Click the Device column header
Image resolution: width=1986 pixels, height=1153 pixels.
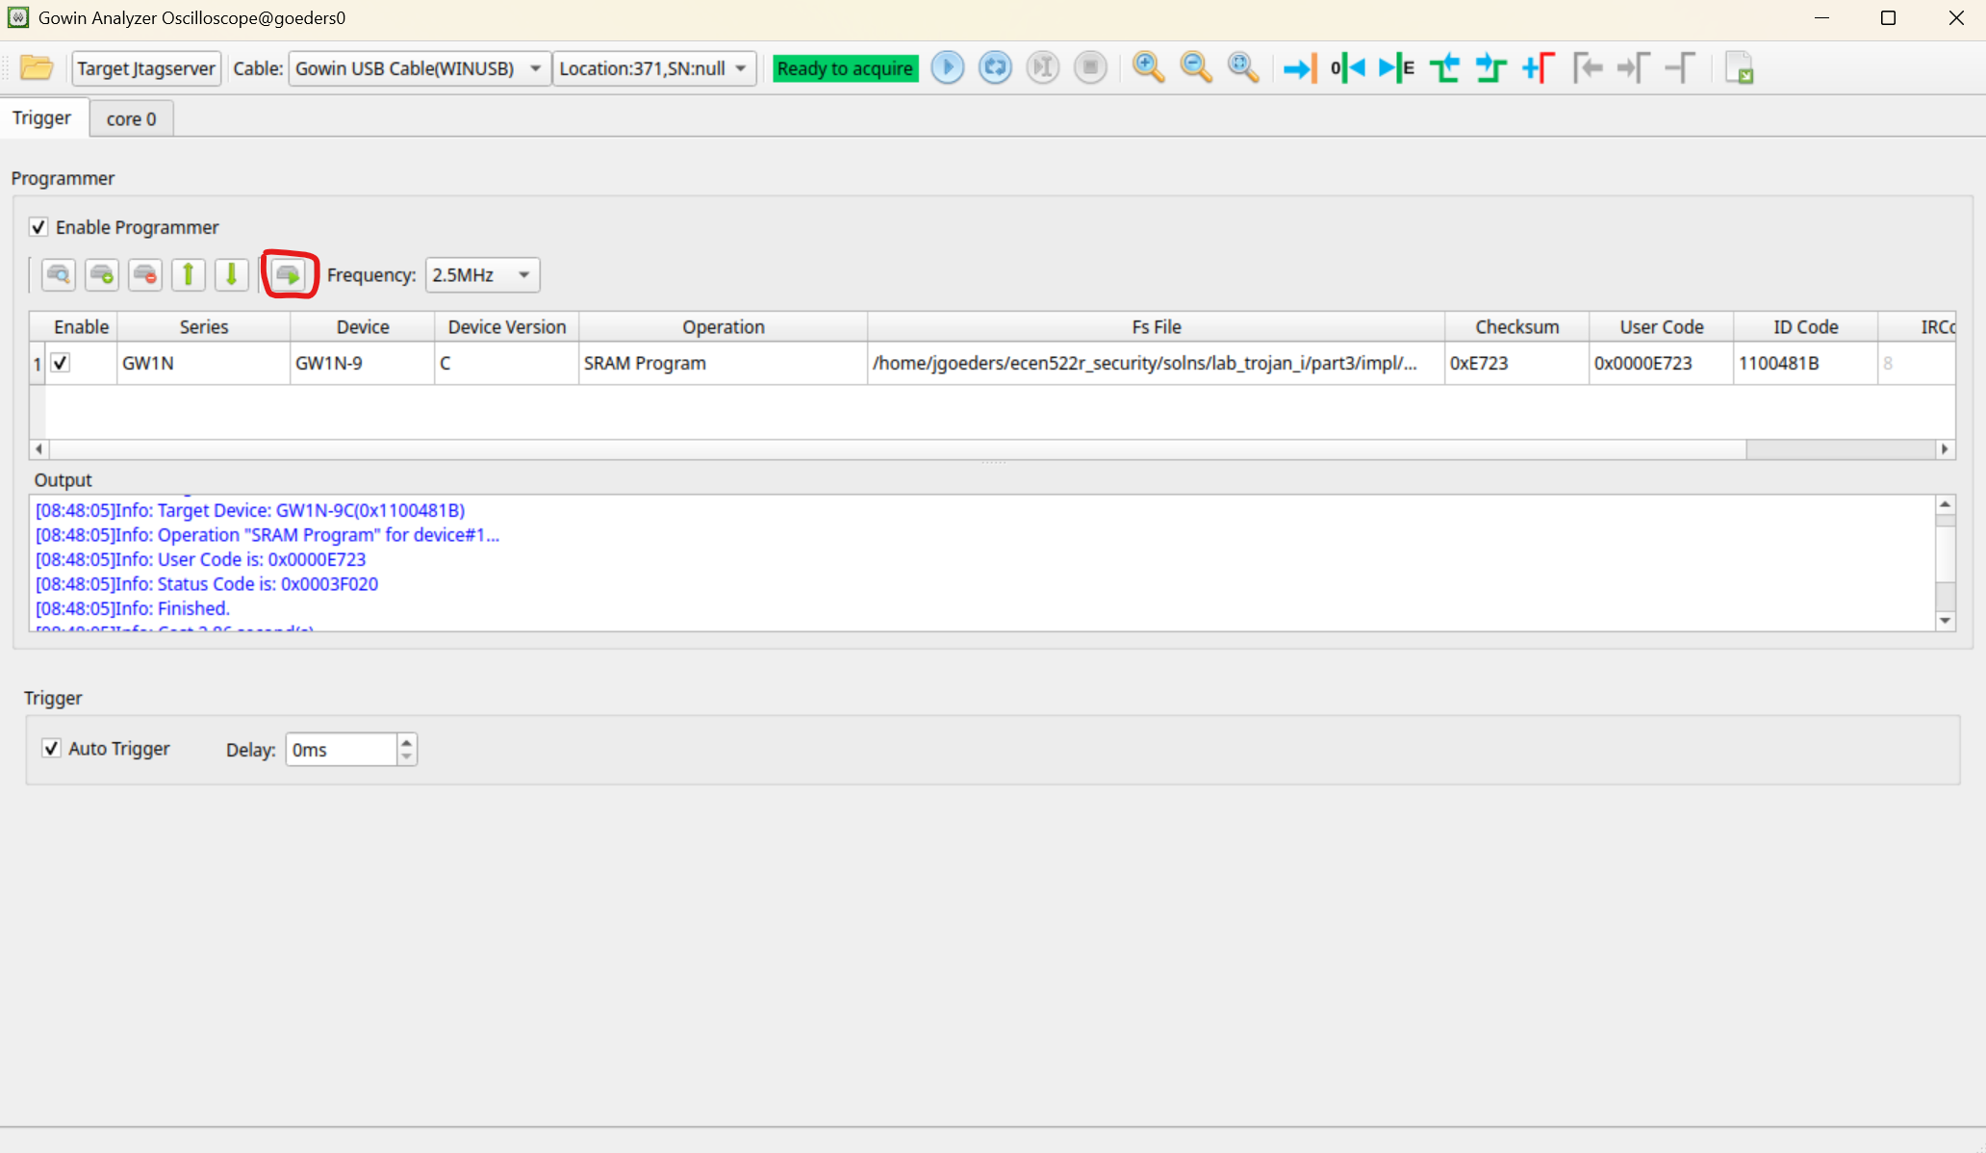click(x=363, y=327)
